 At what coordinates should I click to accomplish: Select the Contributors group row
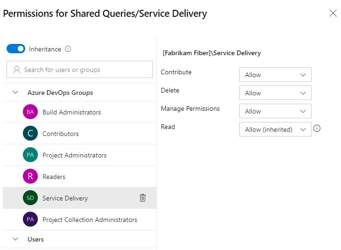point(61,134)
